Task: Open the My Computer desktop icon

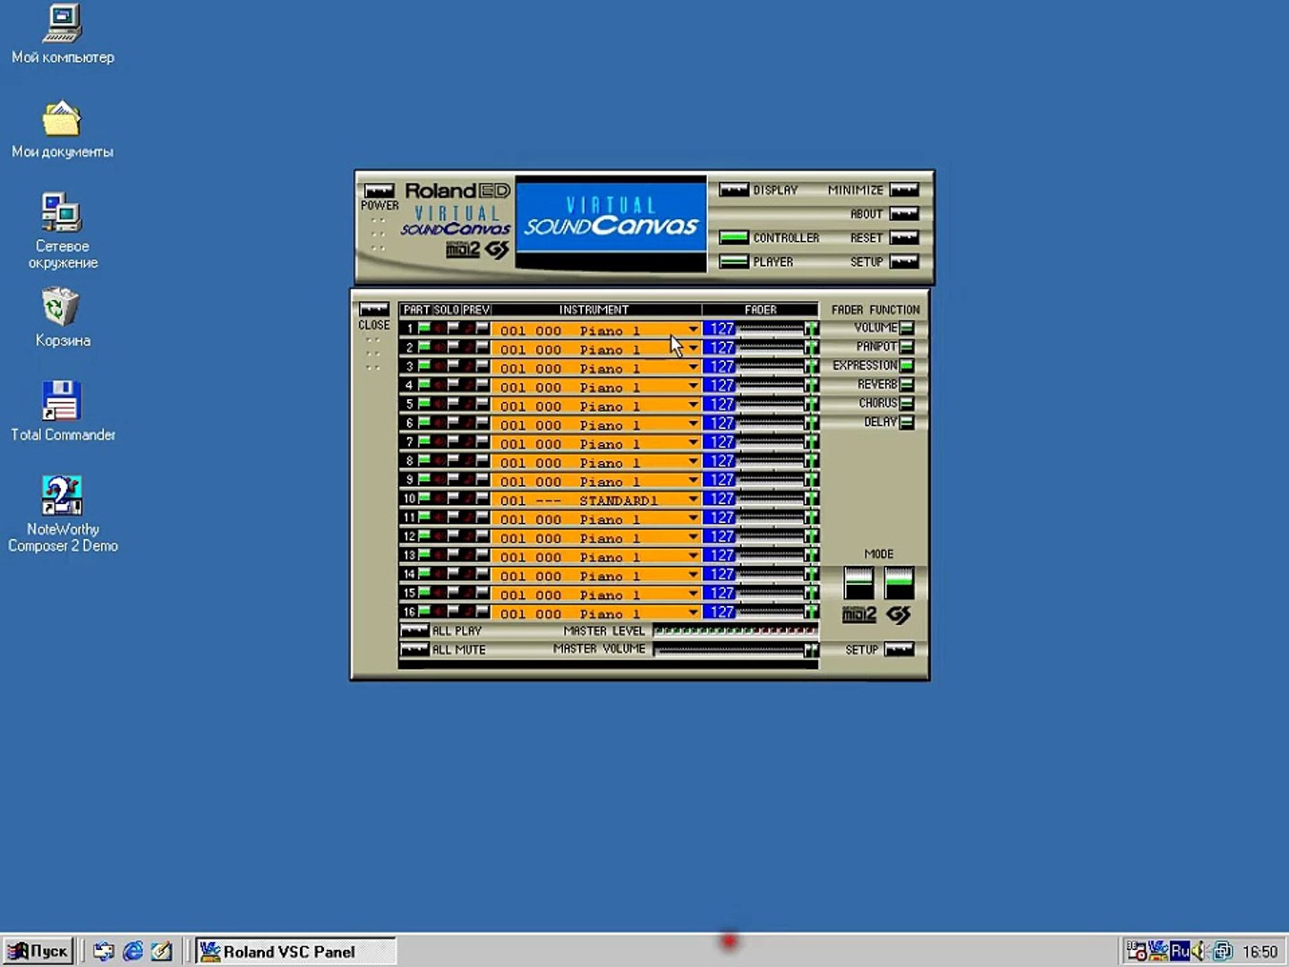Action: click(x=63, y=36)
